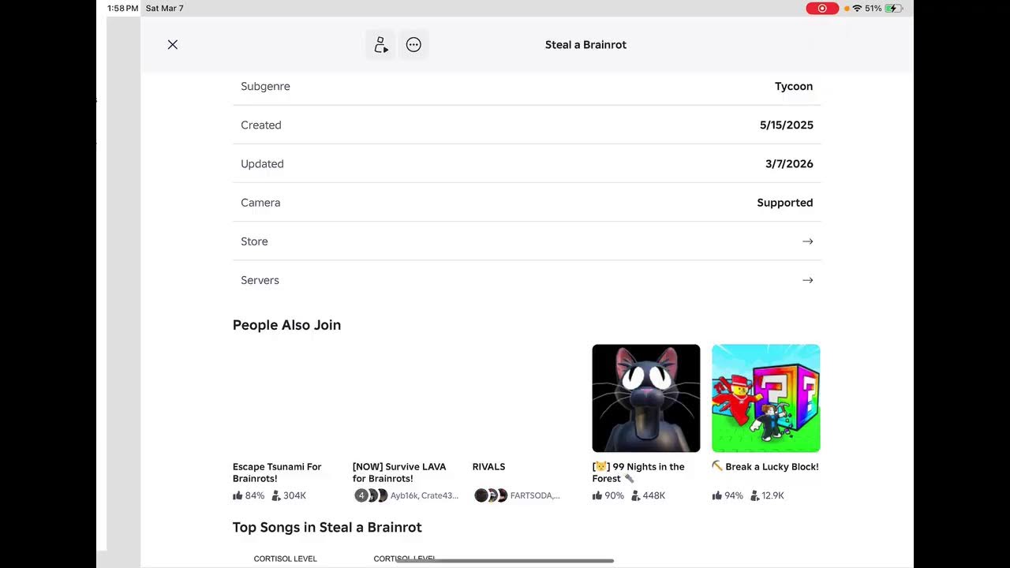This screenshot has width=1010, height=568.
Task: Tap the thumbs-up icon showing 90%
Action: coord(597,495)
